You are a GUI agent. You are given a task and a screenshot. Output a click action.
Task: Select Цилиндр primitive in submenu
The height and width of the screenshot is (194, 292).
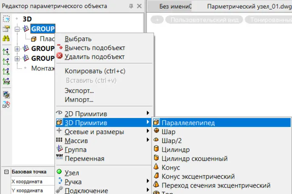[175, 149]
